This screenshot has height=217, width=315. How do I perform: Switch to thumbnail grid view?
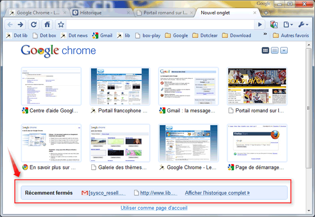(265, 51)
